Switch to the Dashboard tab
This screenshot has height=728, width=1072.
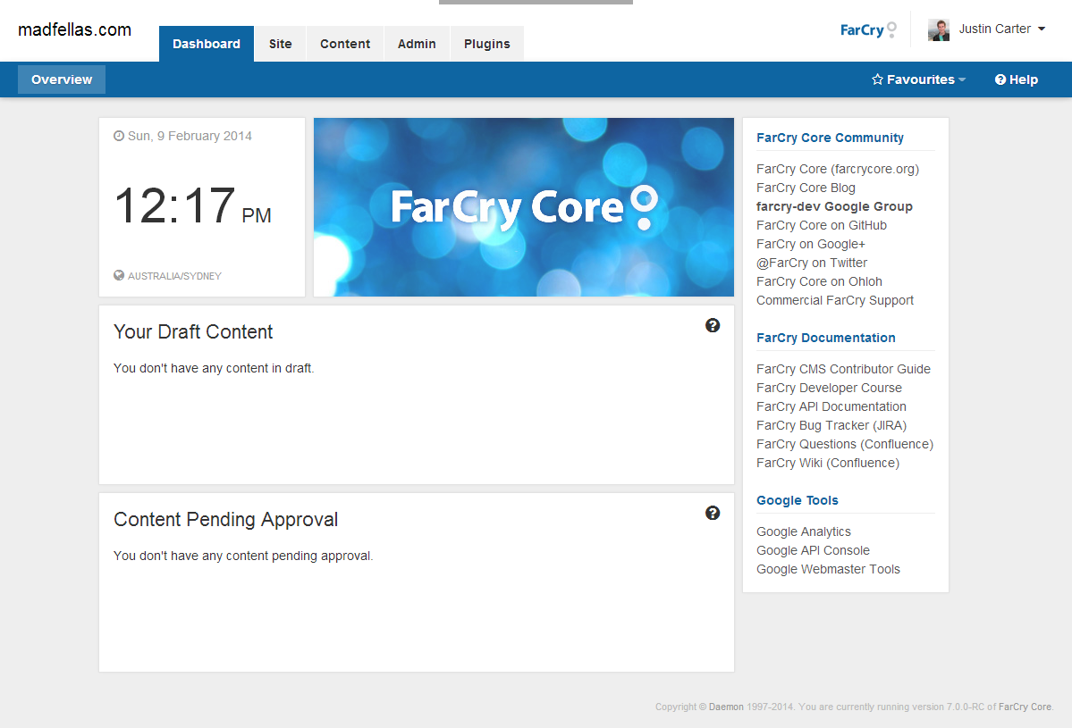click(x=207, y=44)
